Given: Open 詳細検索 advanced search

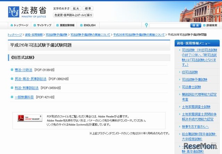Looking at the screenshot, I should tap(211, 25).
